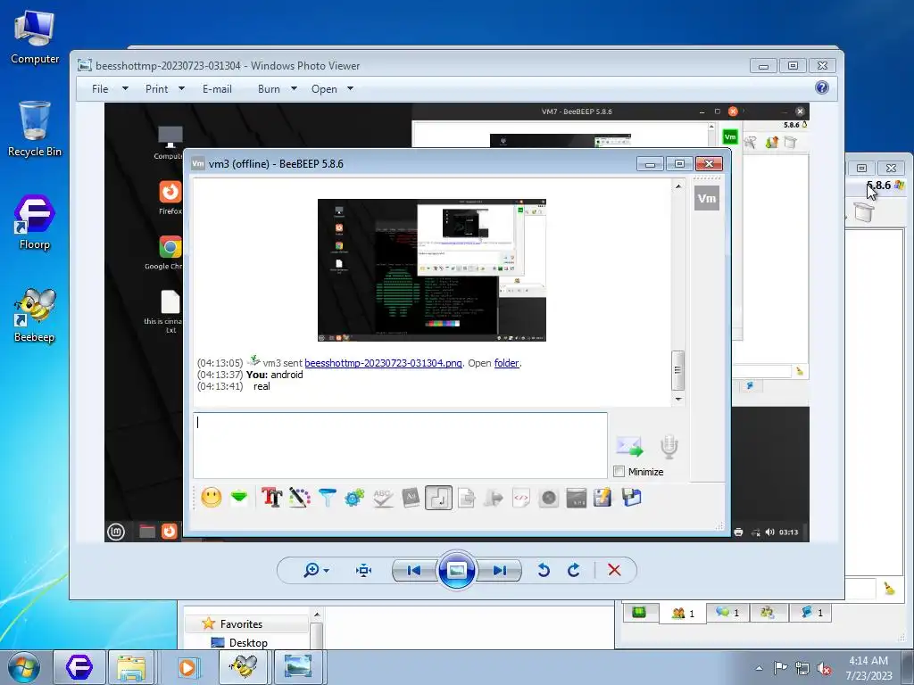Click the pictured chat scrollbar down arrow

[x=678, y=399]
